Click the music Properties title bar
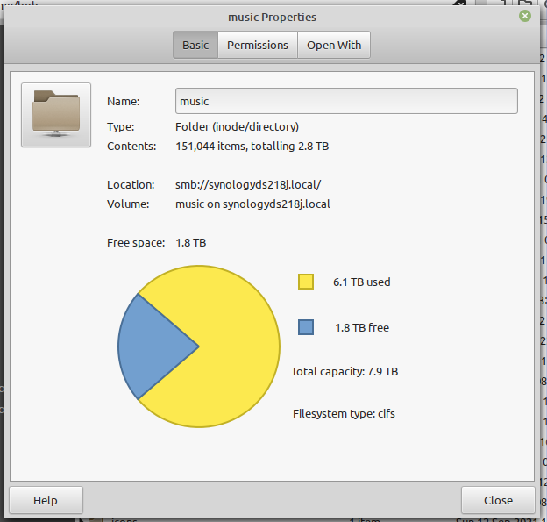Image resolution: width=547 pixels, height=522 pixels. [272, 17]
